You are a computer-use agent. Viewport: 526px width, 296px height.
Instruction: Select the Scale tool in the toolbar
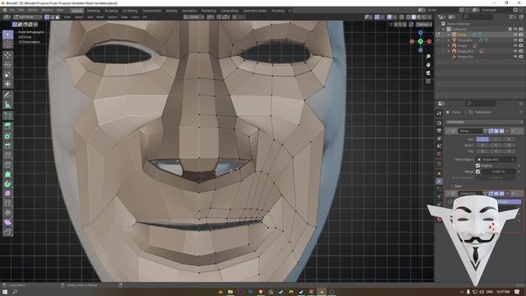point(7,75)
